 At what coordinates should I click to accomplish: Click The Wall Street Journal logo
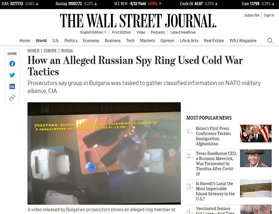tap(138, 20)
